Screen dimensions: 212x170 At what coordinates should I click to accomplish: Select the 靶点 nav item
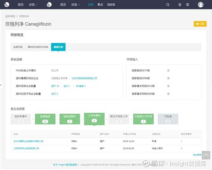(100, 4)
